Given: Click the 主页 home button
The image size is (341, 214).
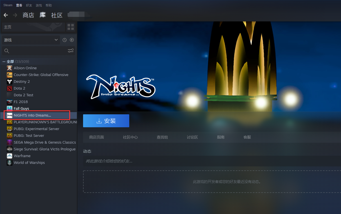Looking at the screenshot, I should (x=33, y=27).
